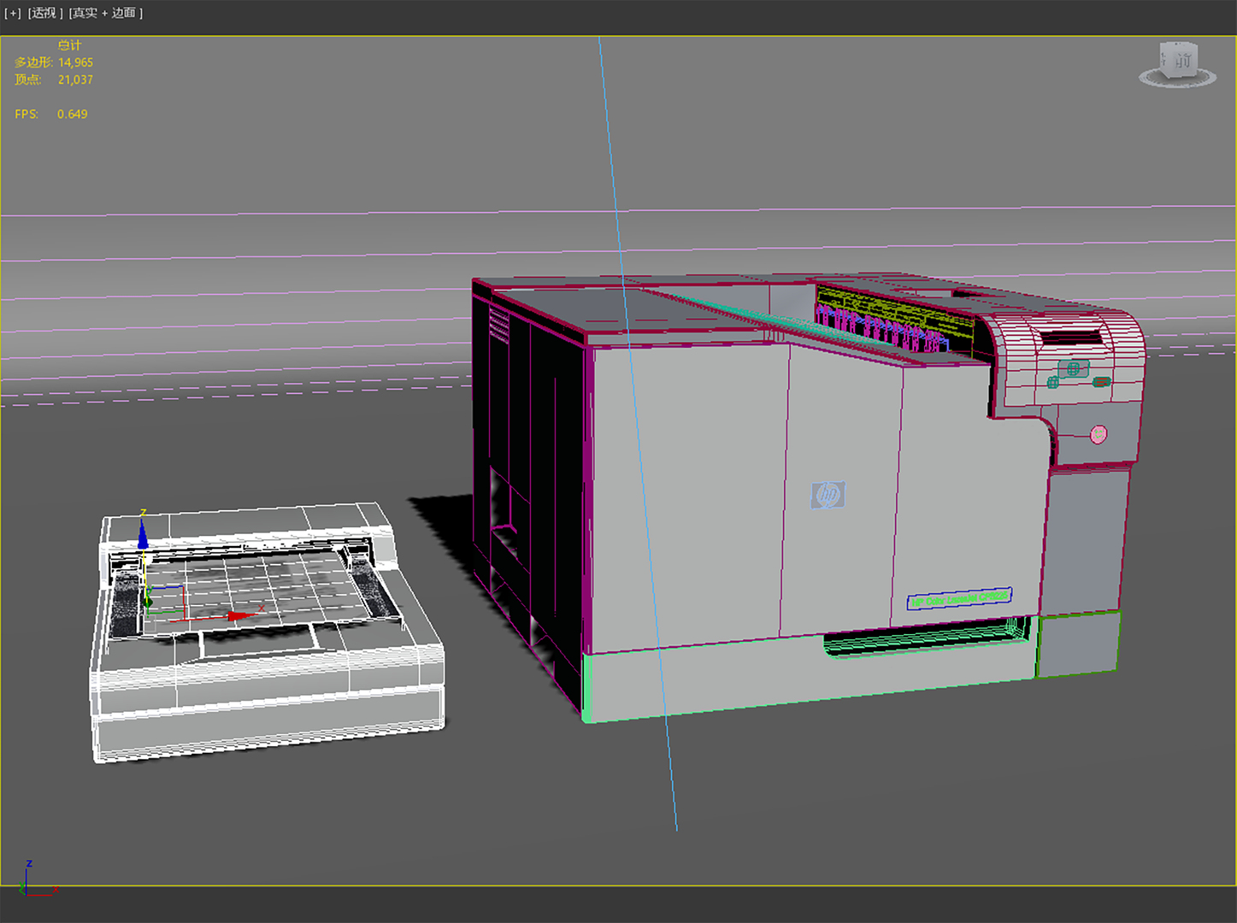
Task: Select the green product label on printer front
Action: tap(959, 598)
